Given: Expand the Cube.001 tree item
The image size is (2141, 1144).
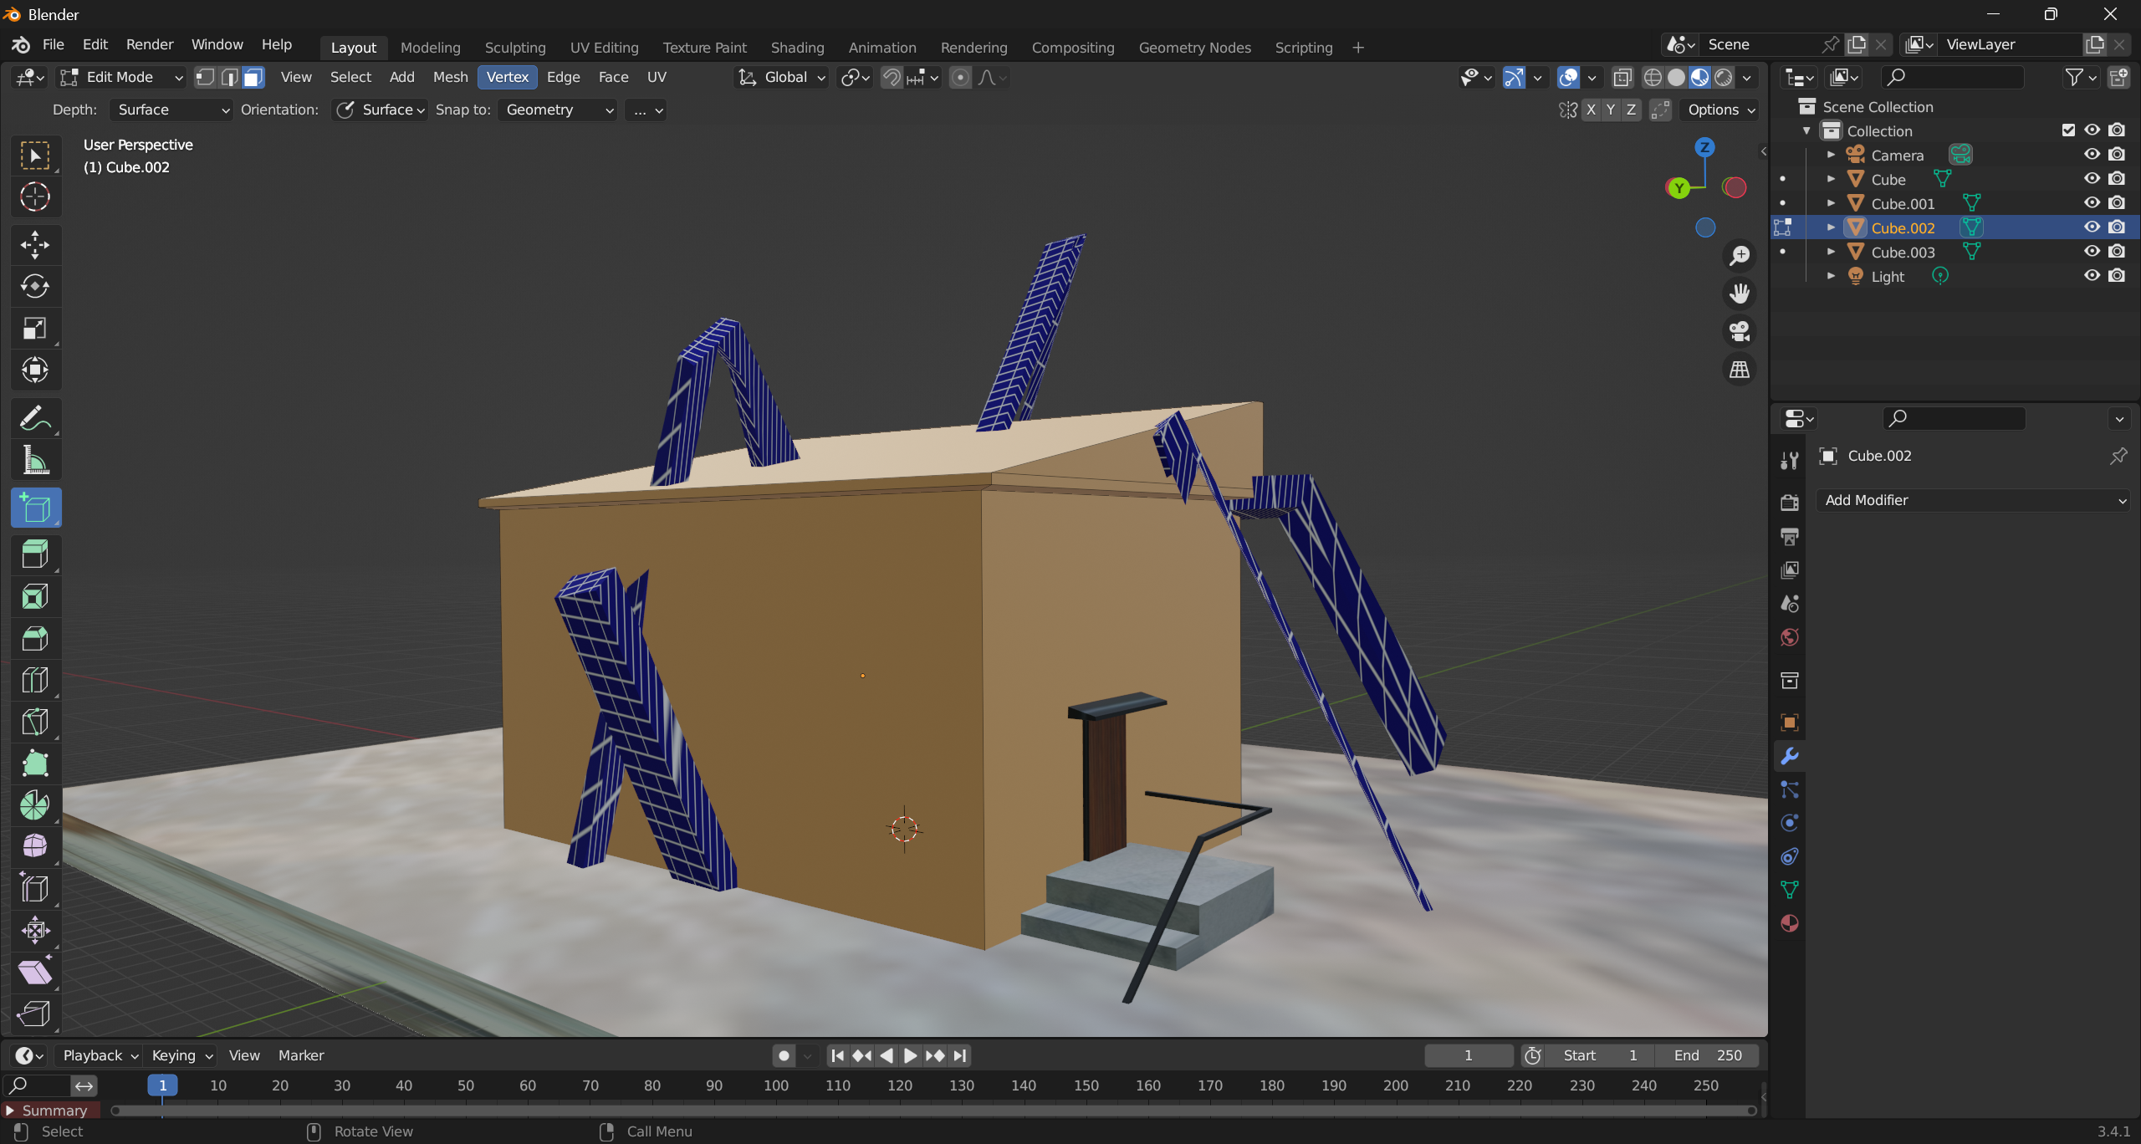Looking at the screenshot, I should point(1831,203).
